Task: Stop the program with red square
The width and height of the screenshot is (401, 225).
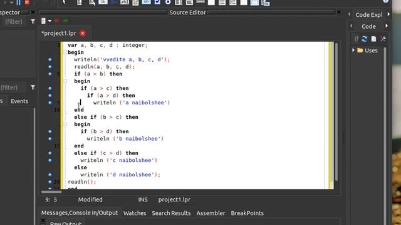Action: point(27,2)
